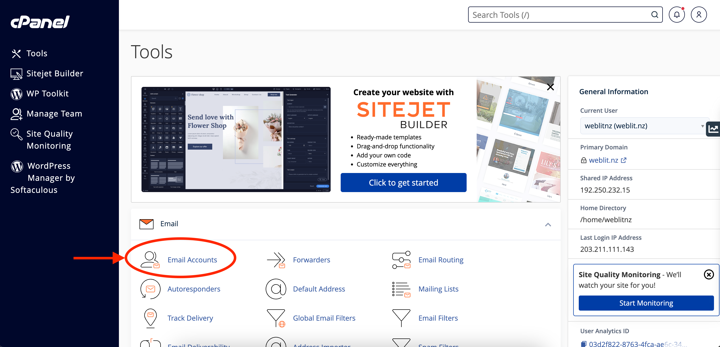Click Start Monitoring button

tap(646, 303)
